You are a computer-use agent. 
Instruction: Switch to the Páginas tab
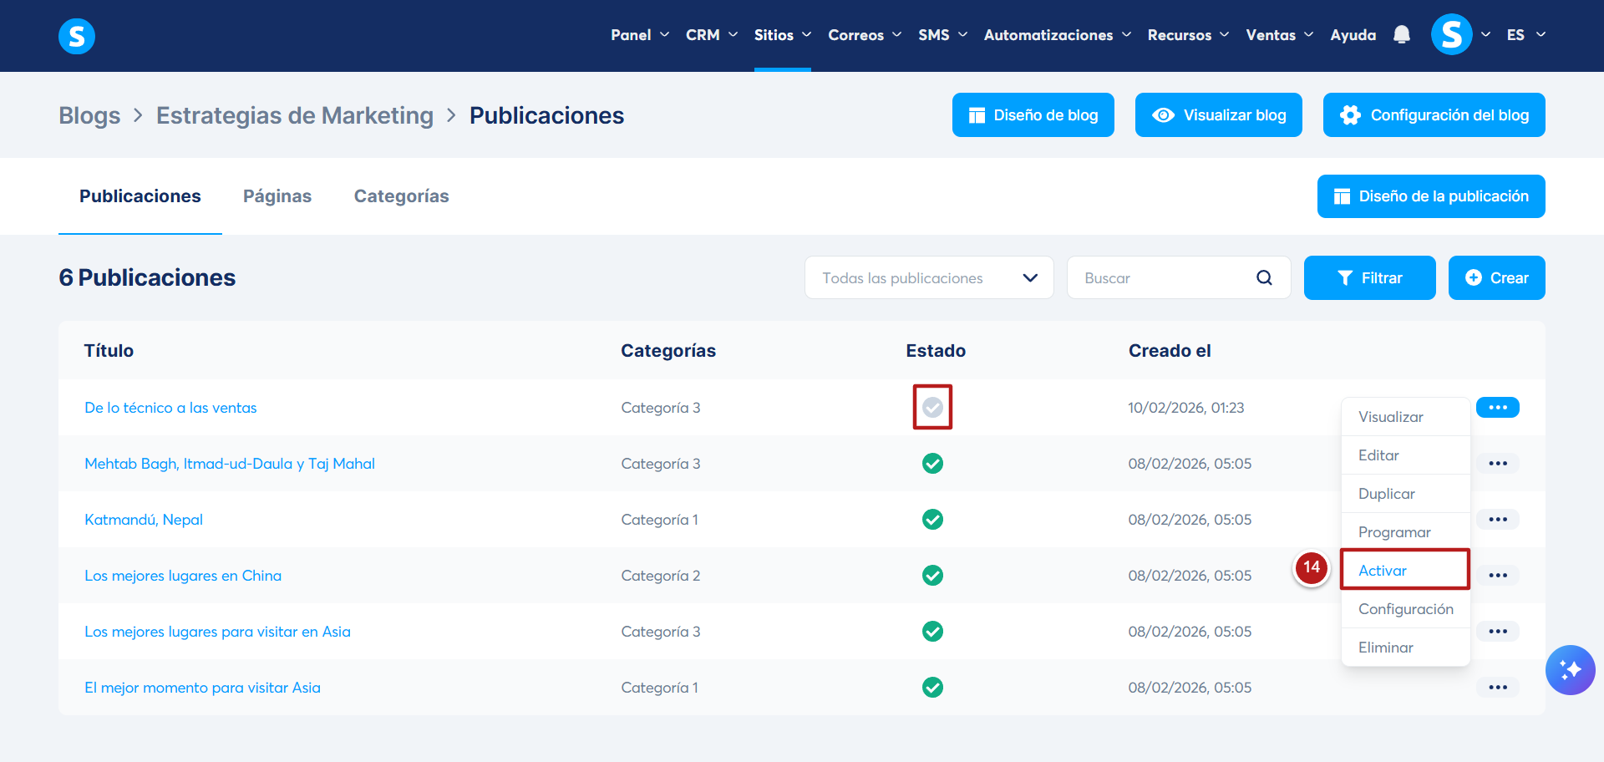pyautogui.click(x=277, y=196)
